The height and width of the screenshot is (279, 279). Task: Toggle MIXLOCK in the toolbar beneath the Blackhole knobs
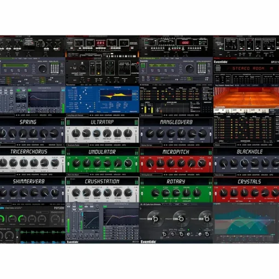tap(264, 175)
